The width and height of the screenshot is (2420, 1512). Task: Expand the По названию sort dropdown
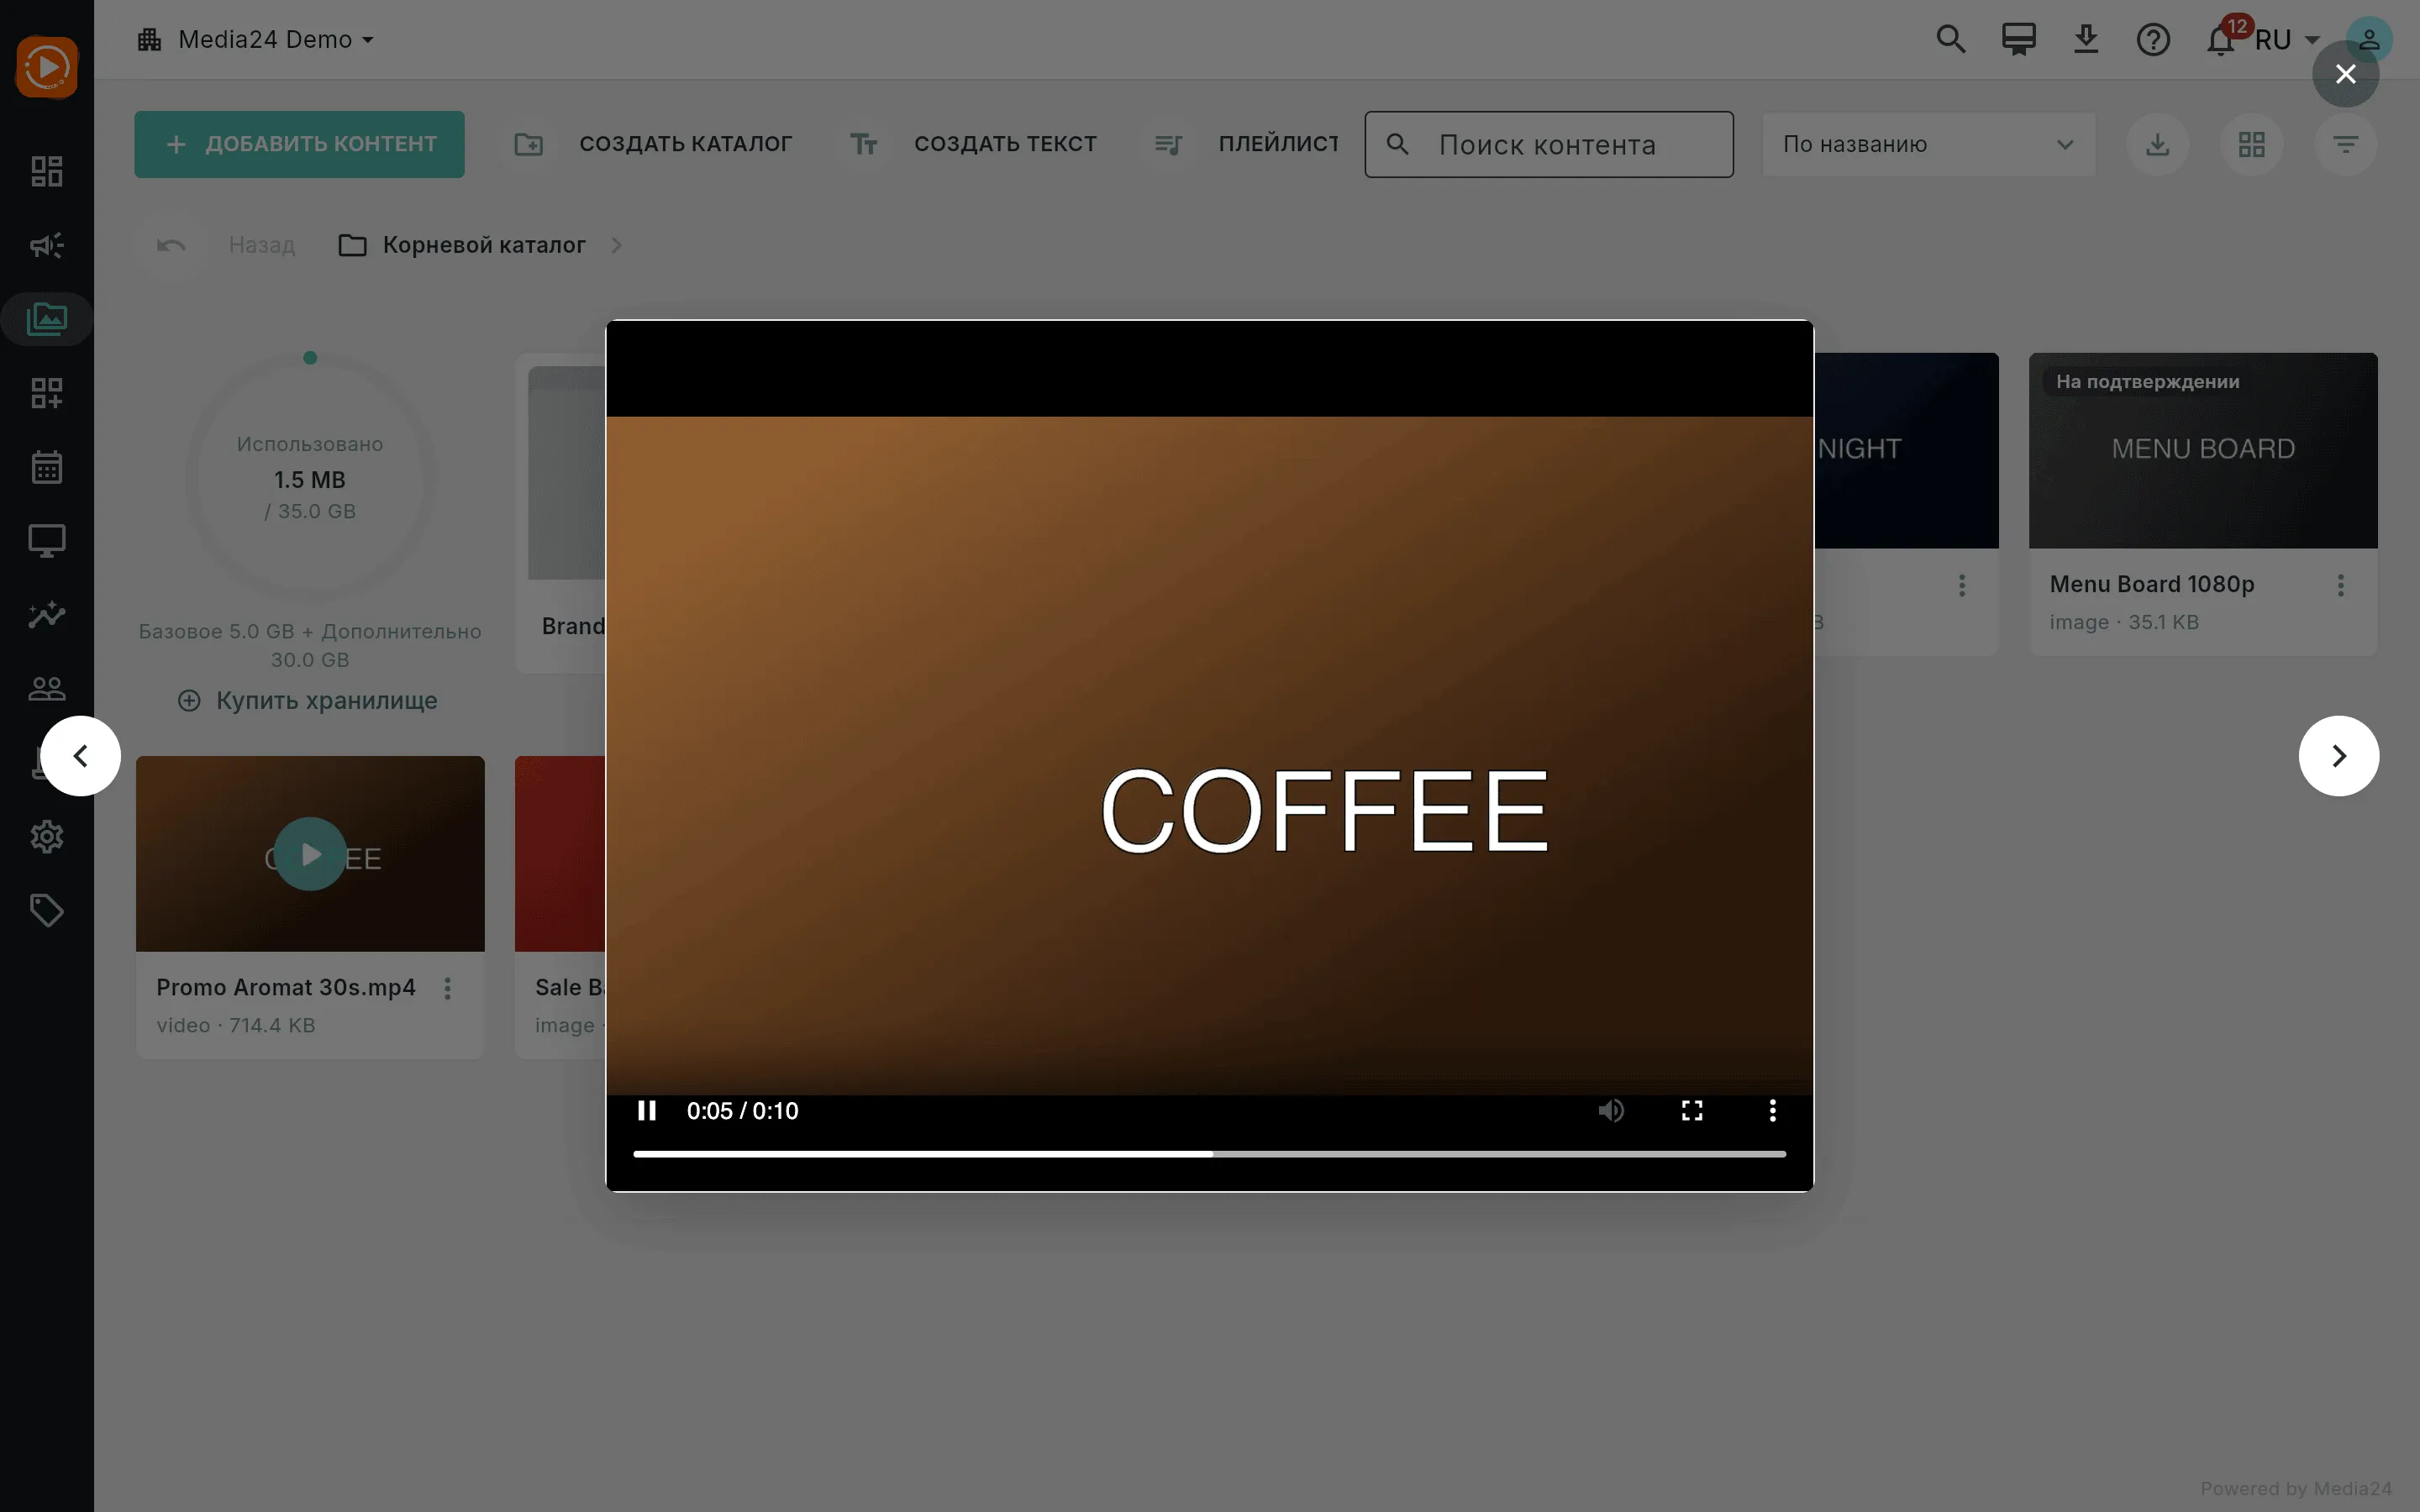[x=1928, y=144]
